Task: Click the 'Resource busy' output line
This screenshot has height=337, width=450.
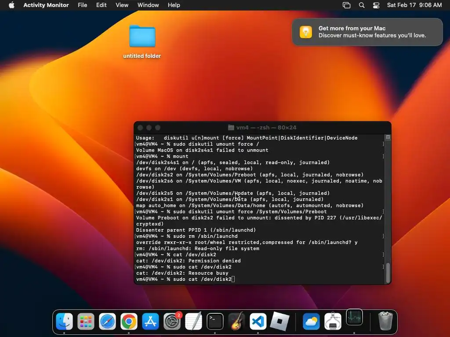Action: click(182, 273)
